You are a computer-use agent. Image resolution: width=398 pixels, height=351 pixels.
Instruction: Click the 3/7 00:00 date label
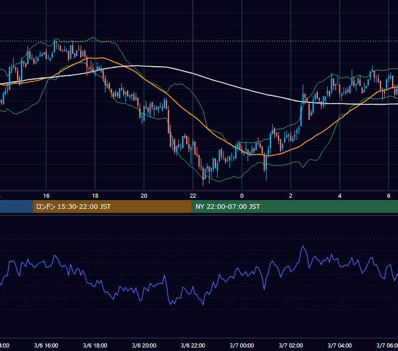click(x=242, y=345)
